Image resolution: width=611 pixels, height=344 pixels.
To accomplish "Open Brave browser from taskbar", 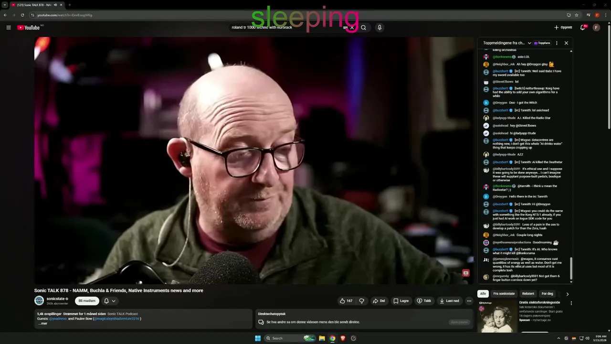I will pos(343,338).
